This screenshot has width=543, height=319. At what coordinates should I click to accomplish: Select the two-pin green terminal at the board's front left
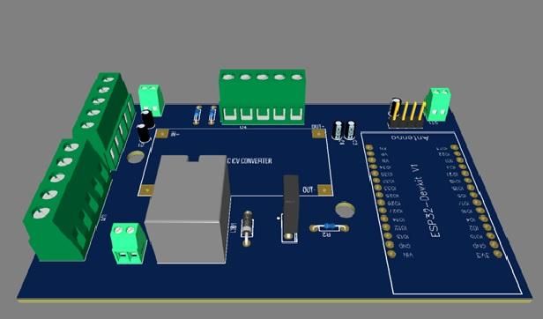click(x=128, y=243)
